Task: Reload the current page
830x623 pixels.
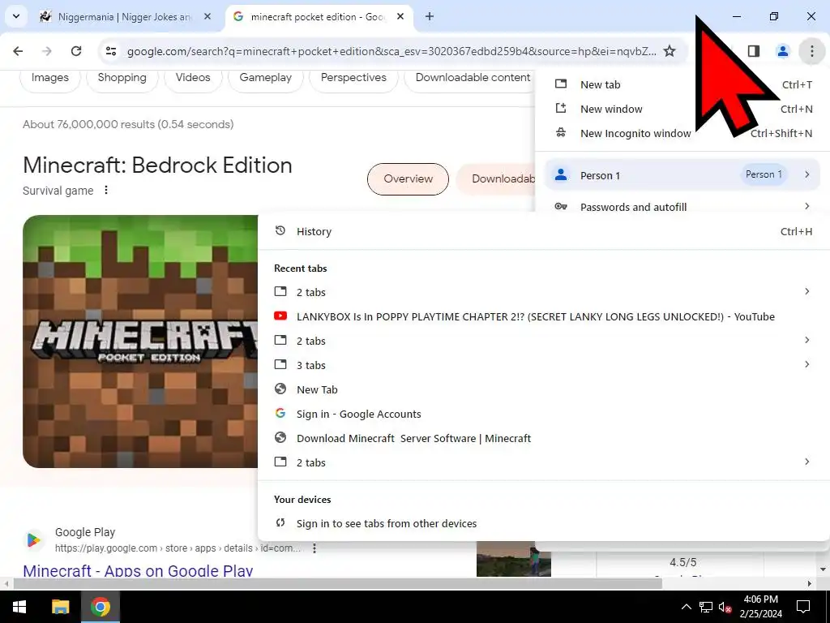Action: [x=76, y=51]
